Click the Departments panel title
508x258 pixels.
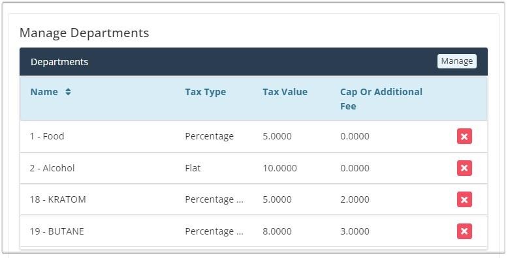(59, 62)
